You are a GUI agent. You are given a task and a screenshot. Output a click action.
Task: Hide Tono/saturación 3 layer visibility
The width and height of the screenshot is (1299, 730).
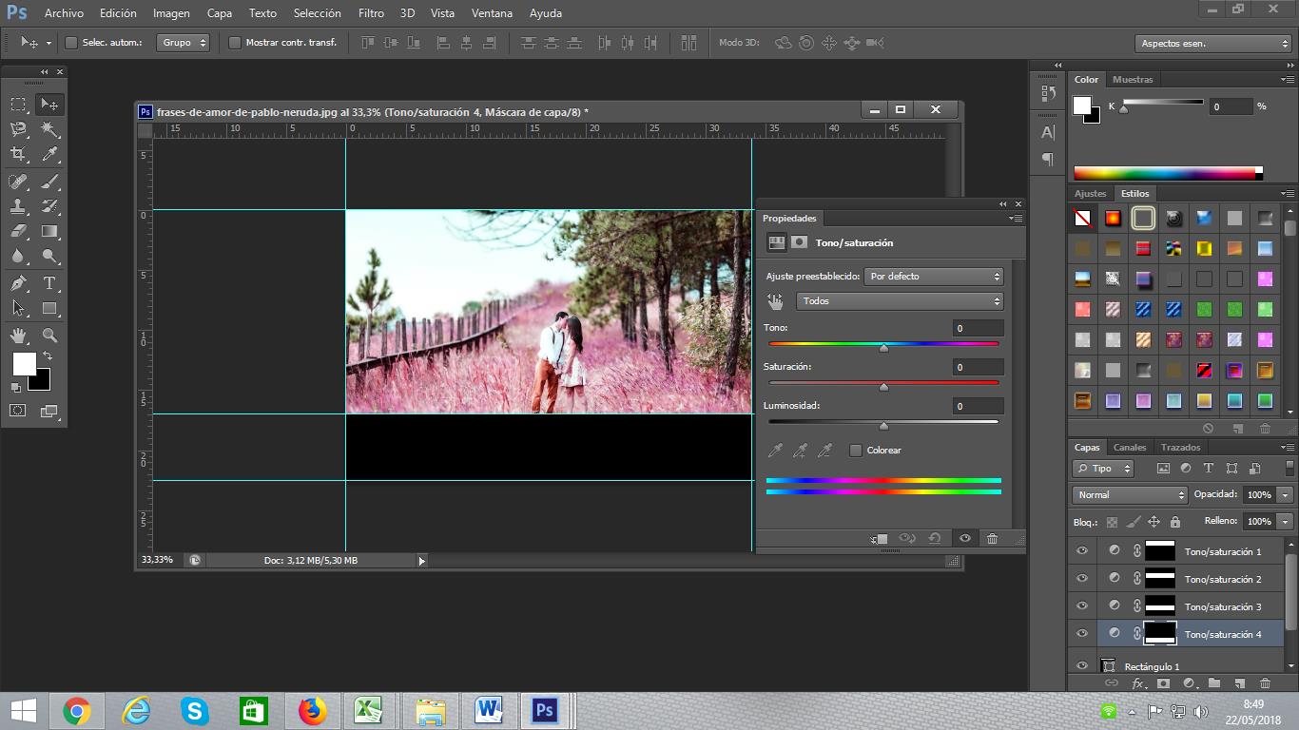pos(1082,605)
